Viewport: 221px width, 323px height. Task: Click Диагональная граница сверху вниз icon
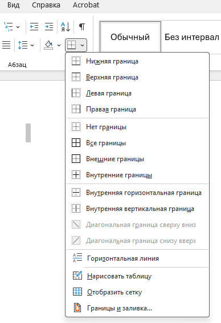click(x=76, y=225)
